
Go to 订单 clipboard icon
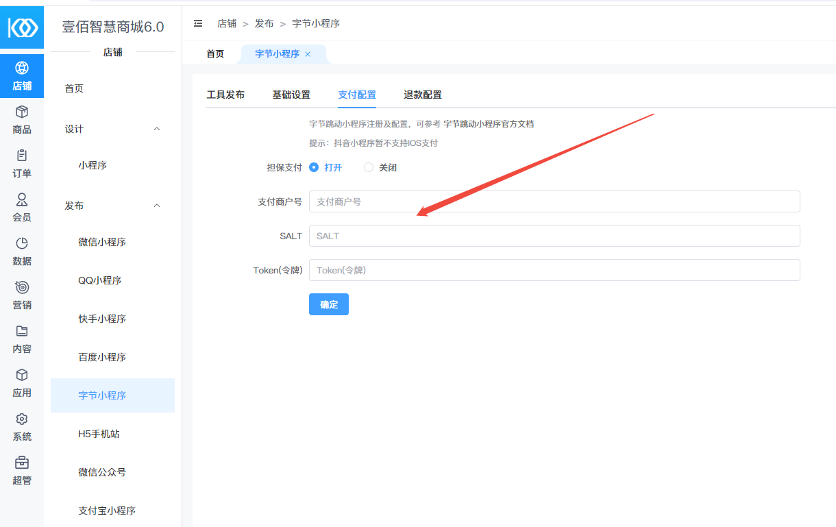[22, 156]
